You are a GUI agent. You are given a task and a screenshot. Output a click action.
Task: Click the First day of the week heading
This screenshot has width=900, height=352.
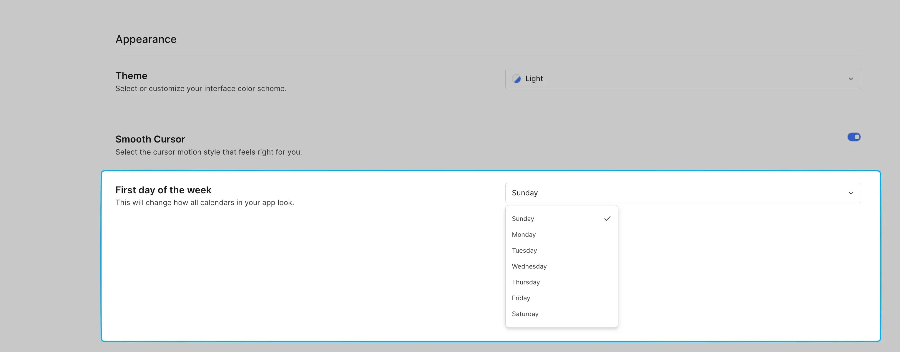click(164, 190)
